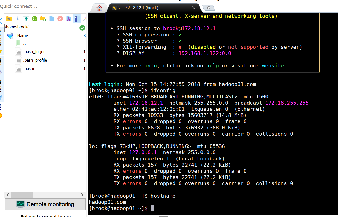Confirm the remote path with green checkmark
Viewport: 338px width, 217px height.
82,28
